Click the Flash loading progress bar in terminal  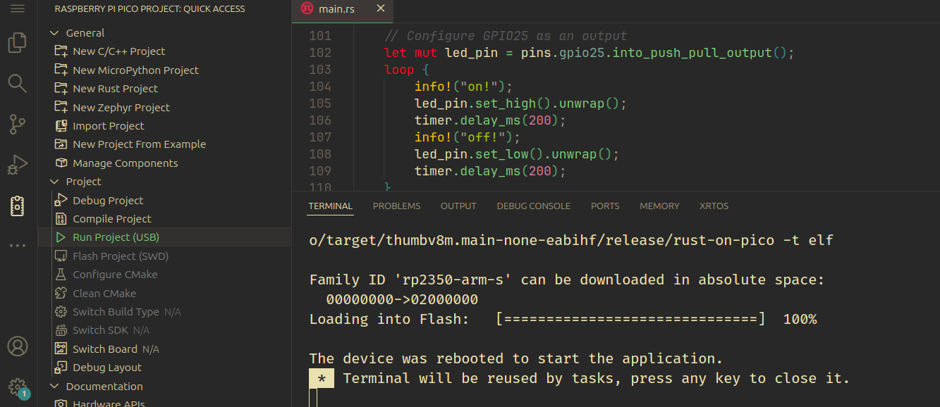[631, 318]
